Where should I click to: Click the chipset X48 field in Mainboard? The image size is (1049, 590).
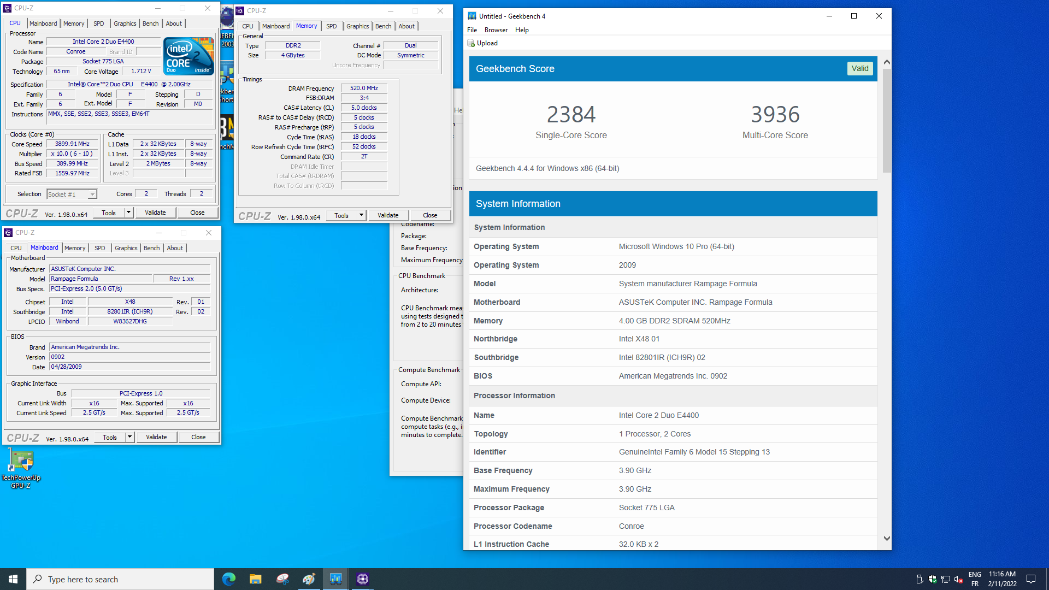pyautogui.click(x=130, y=302)
